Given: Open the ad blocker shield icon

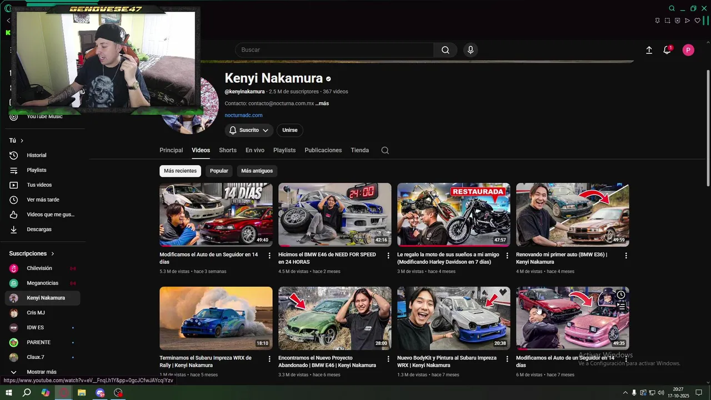Looking at the screenshot, I should [x=677, y=21].
